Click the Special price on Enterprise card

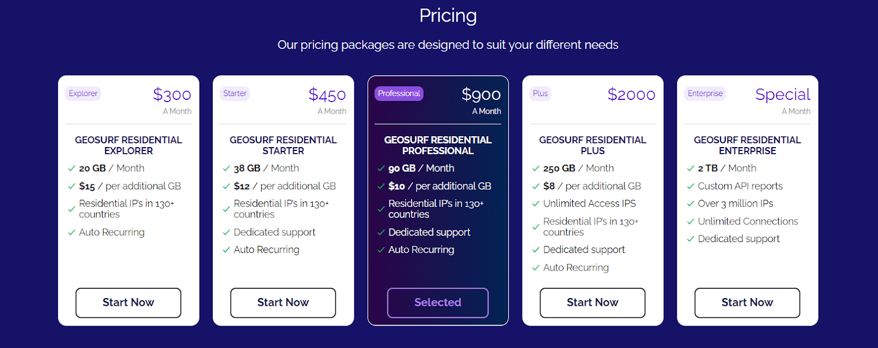pos(783,94)
